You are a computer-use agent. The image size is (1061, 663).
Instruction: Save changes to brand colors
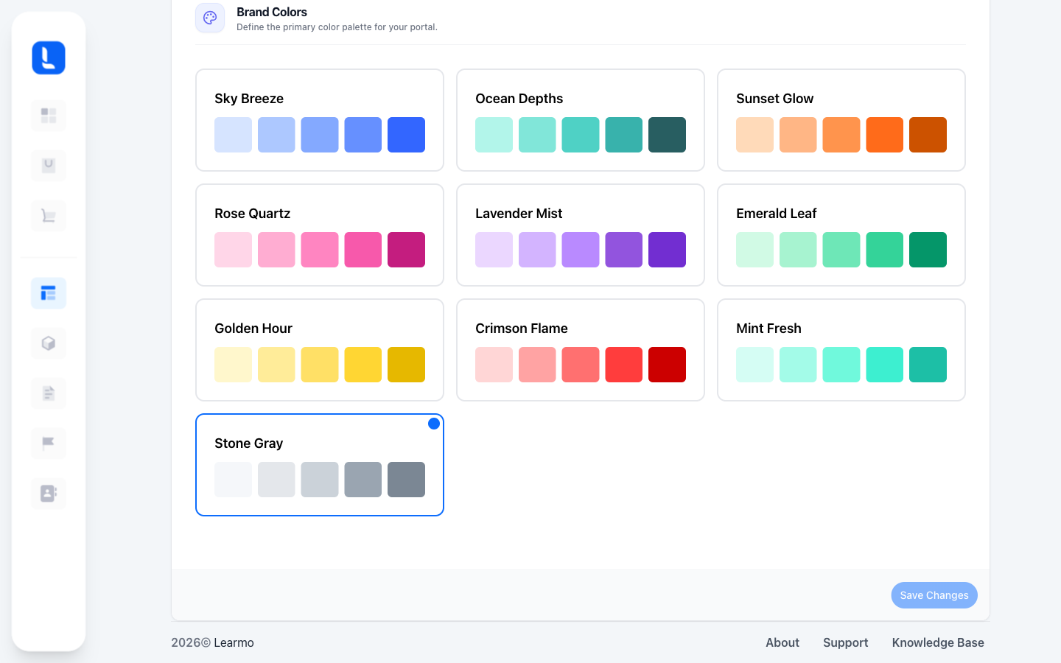coord(934,595)
